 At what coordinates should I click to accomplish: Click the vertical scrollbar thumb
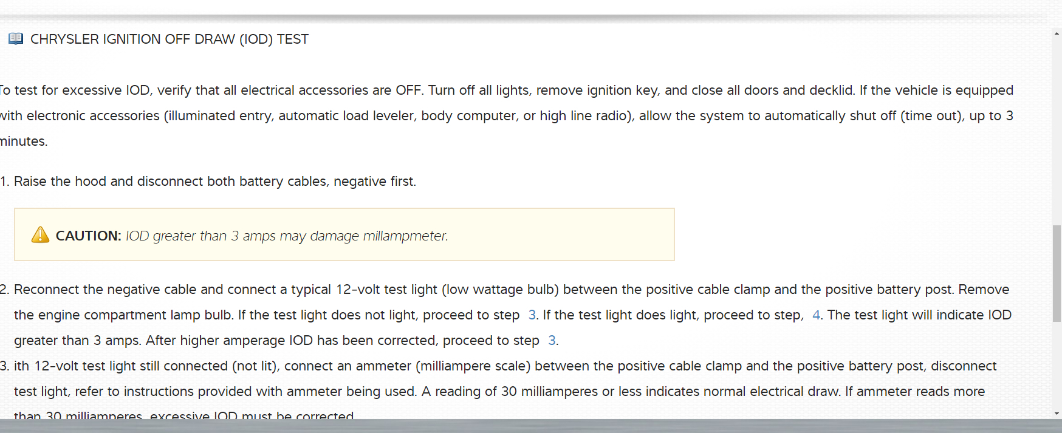[x=1057, y=273]
